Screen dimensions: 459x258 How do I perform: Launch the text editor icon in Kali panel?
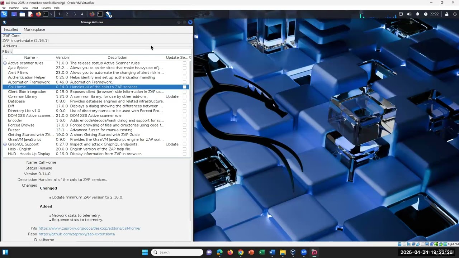point(30,14)
